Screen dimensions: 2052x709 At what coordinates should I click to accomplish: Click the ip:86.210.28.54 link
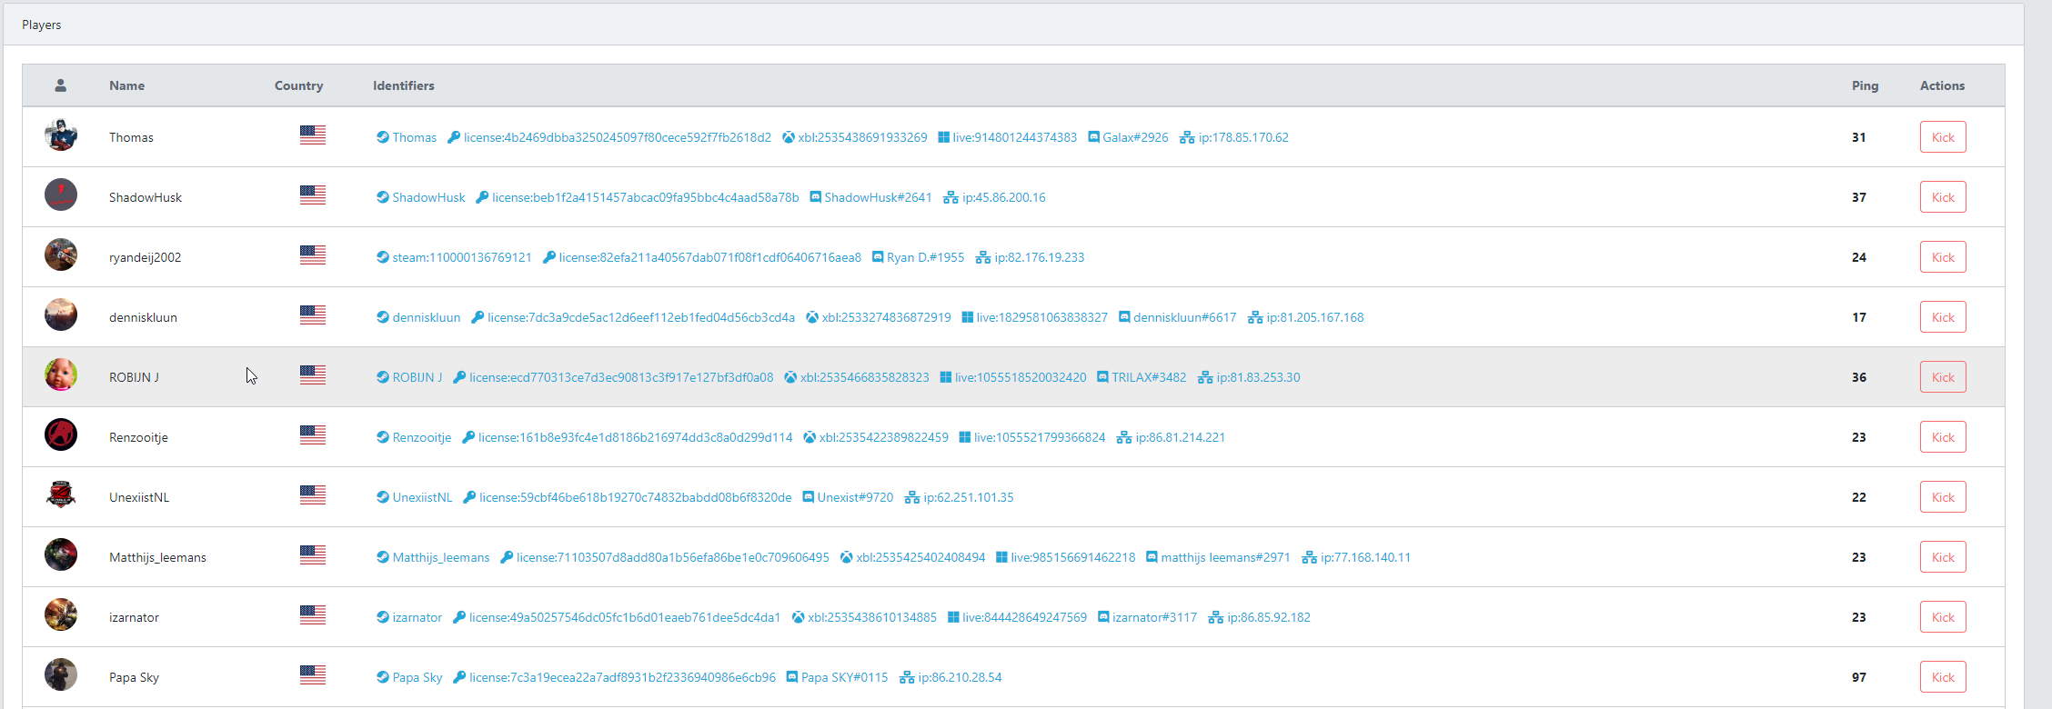point(959,677)
